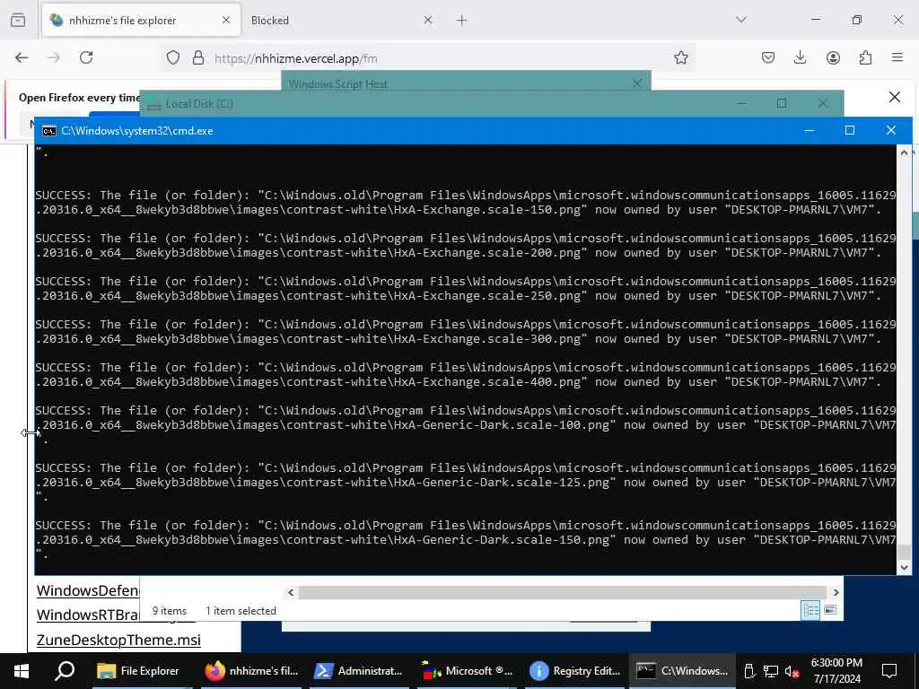Close the Blocked tab
The width and height of the screenshot is (919, 689).
428,21
